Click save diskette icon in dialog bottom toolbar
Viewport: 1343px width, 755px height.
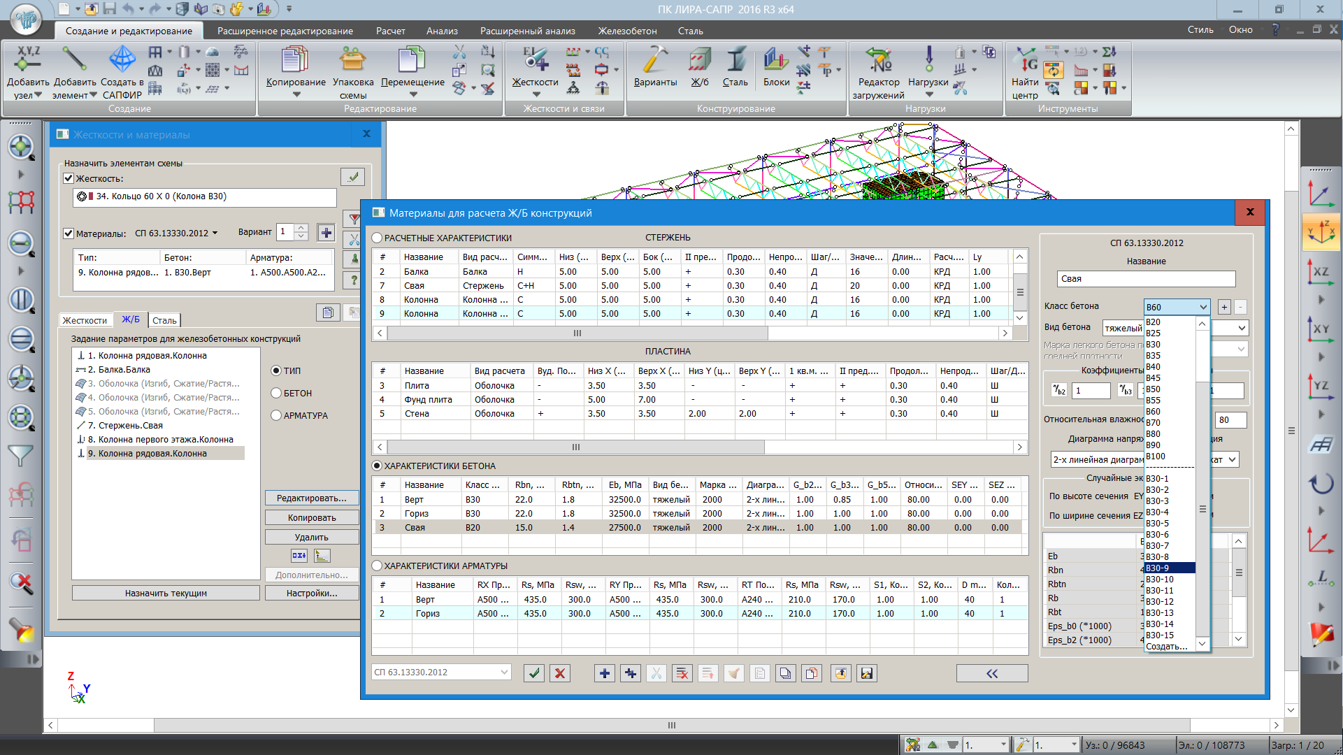click(x=867, y=673)
